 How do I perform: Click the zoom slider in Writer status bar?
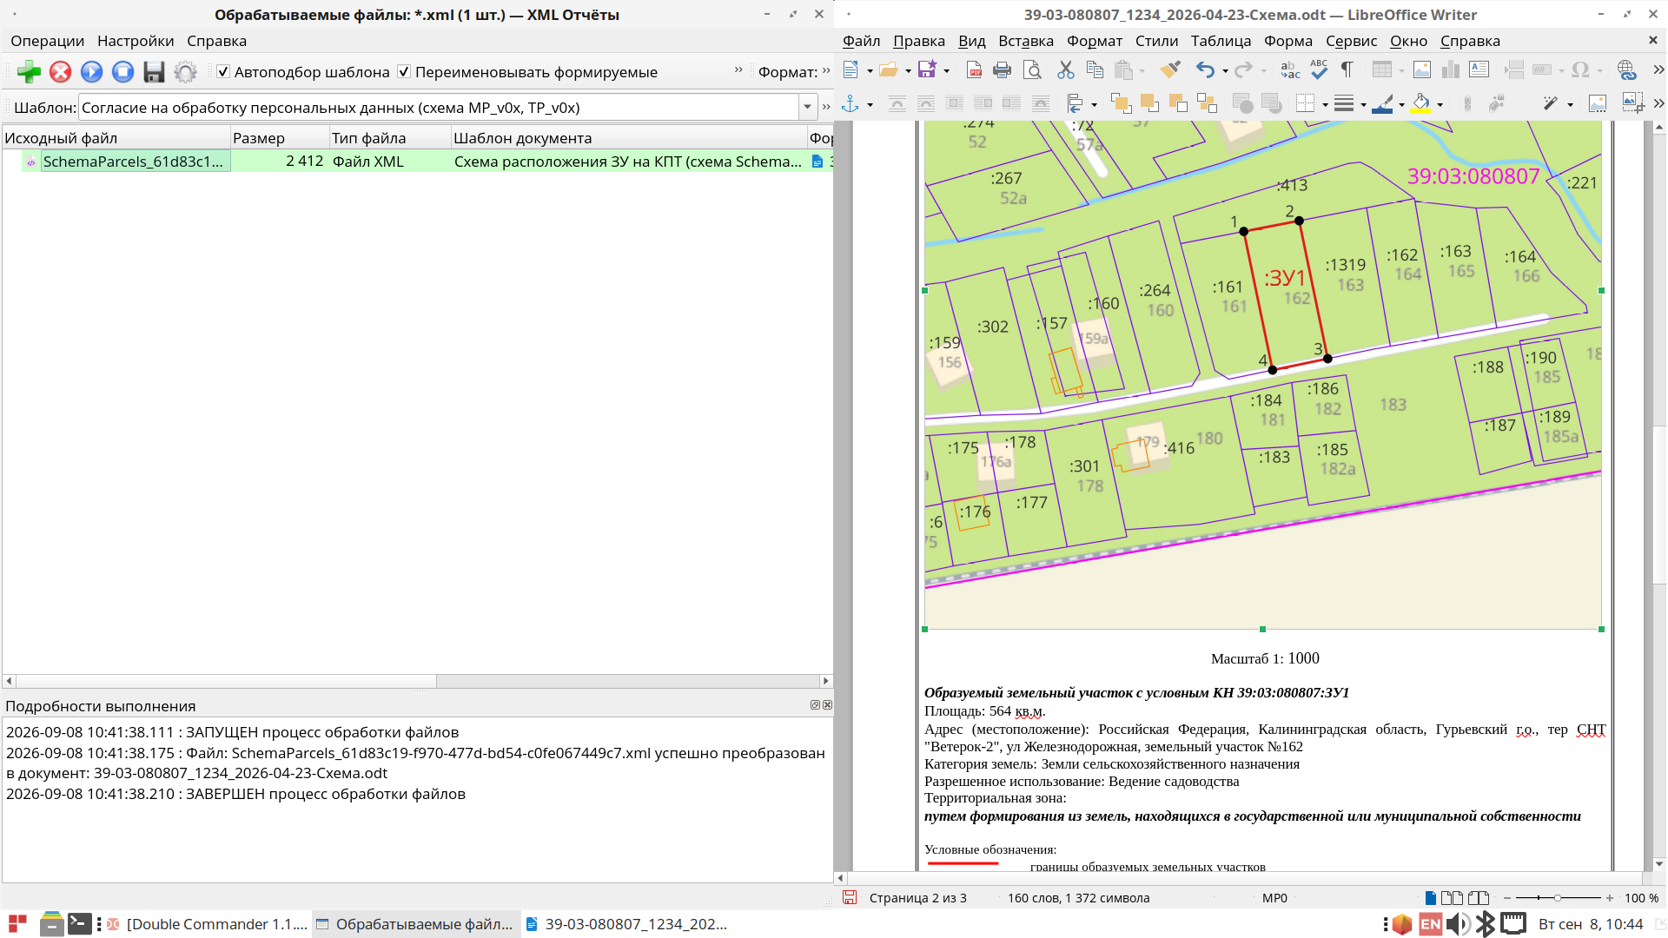click(x=1558, y=898)
